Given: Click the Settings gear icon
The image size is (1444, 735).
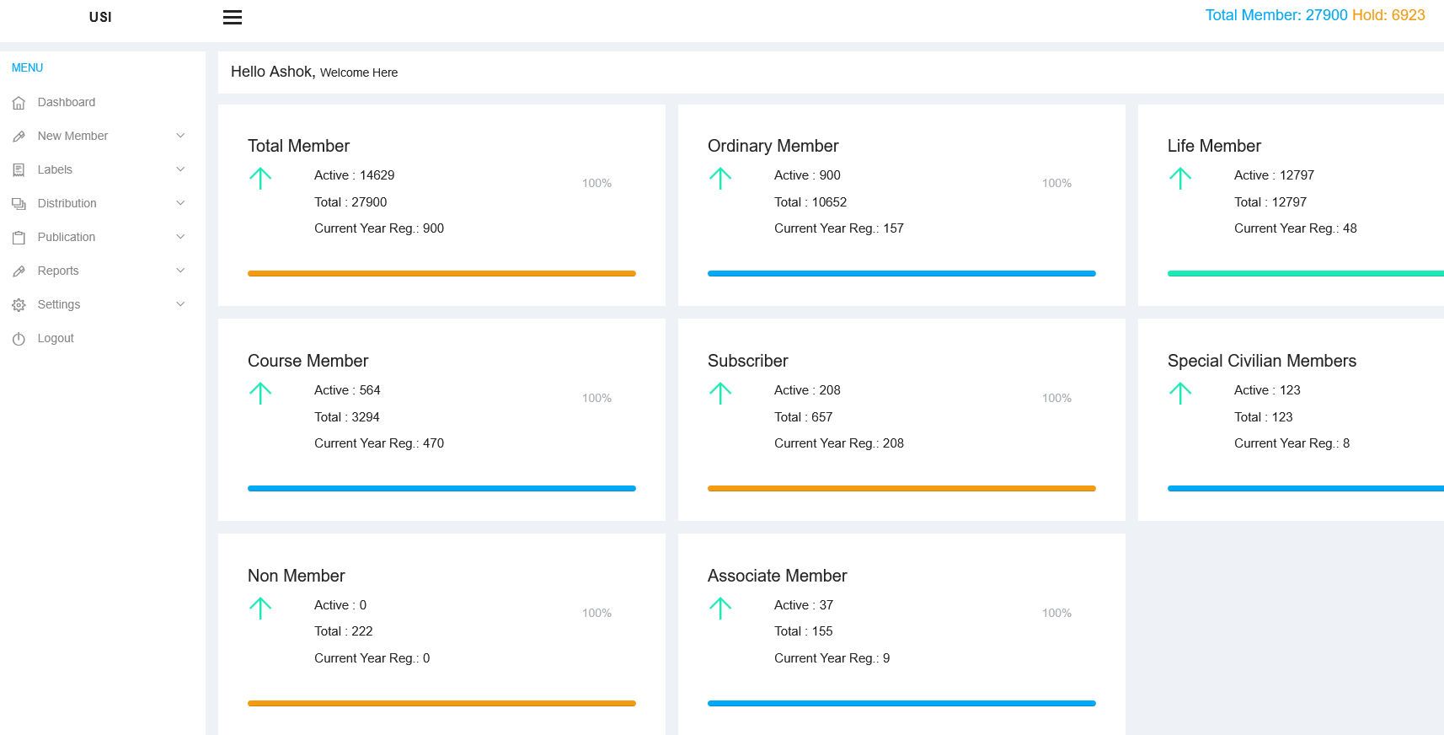Looking at the screenshot, I should point(19,305).
